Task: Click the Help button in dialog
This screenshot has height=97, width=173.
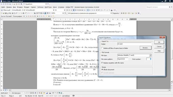Action: click(159, 51)
